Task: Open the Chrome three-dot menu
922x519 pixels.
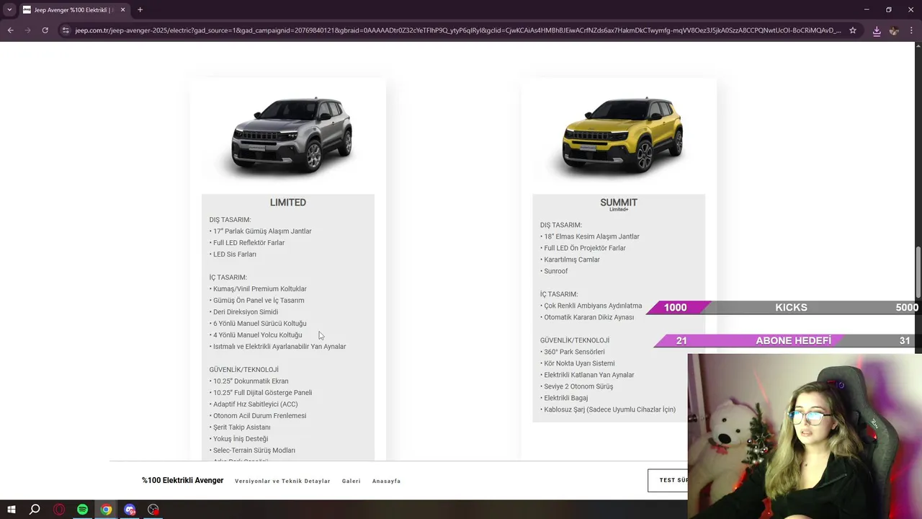Action: click(x=912, y=30)
